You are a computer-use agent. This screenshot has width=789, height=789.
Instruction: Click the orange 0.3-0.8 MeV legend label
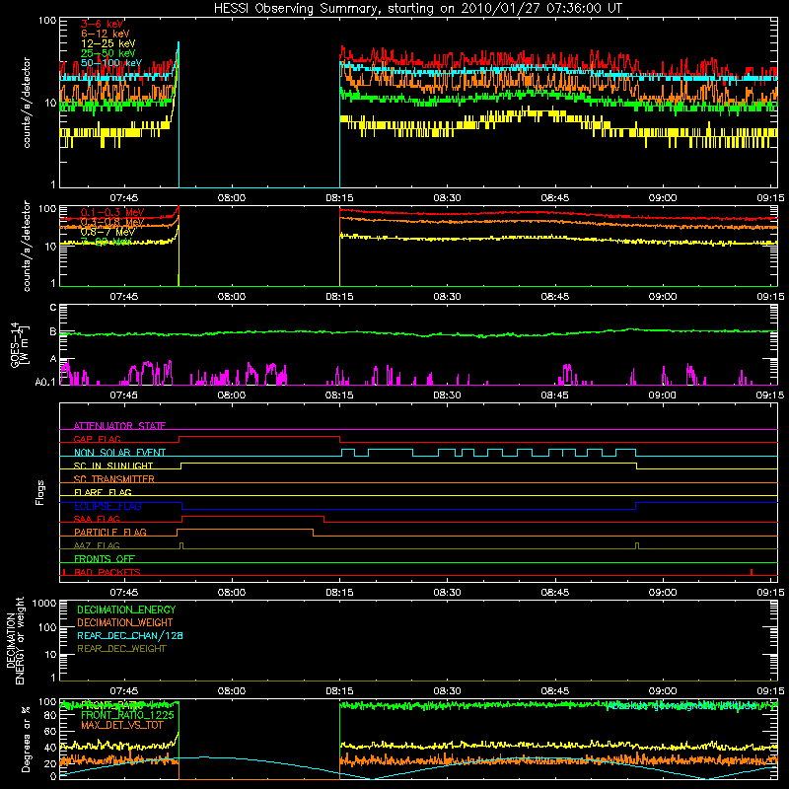112,222
